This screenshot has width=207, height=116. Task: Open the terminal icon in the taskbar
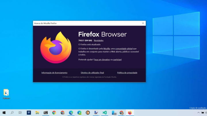[46, 113]
